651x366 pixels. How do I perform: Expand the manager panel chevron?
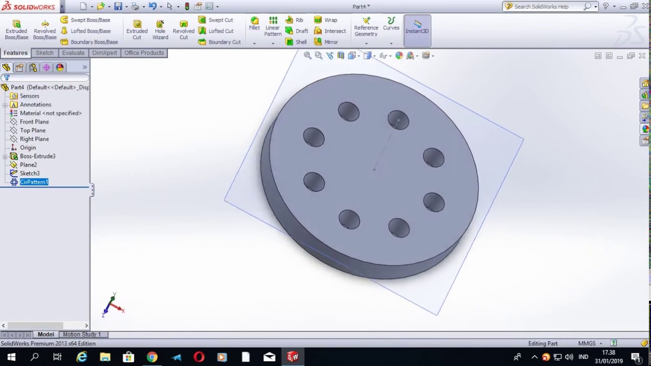pos(85,67)
